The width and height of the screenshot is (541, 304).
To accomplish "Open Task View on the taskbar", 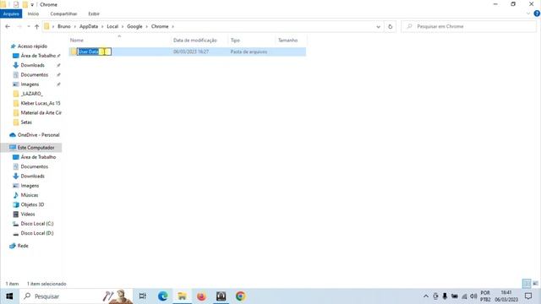I will click(x=143, y=296).
